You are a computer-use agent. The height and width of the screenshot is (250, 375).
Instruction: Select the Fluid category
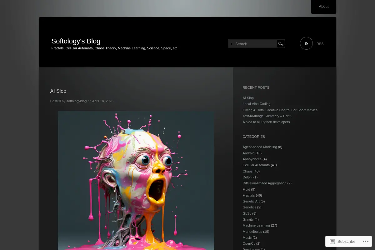[x=246, y=189]
